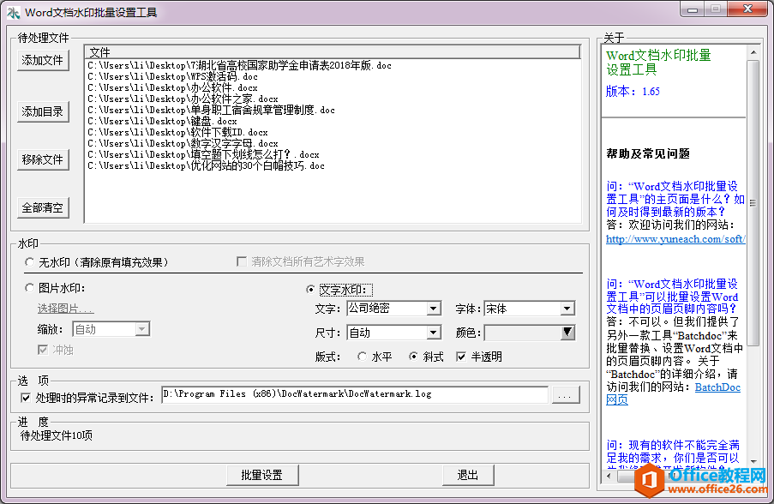Click the 选择图片... link
Image resolution: width=774 pixels, height=504 pixels.
(66, 309)
